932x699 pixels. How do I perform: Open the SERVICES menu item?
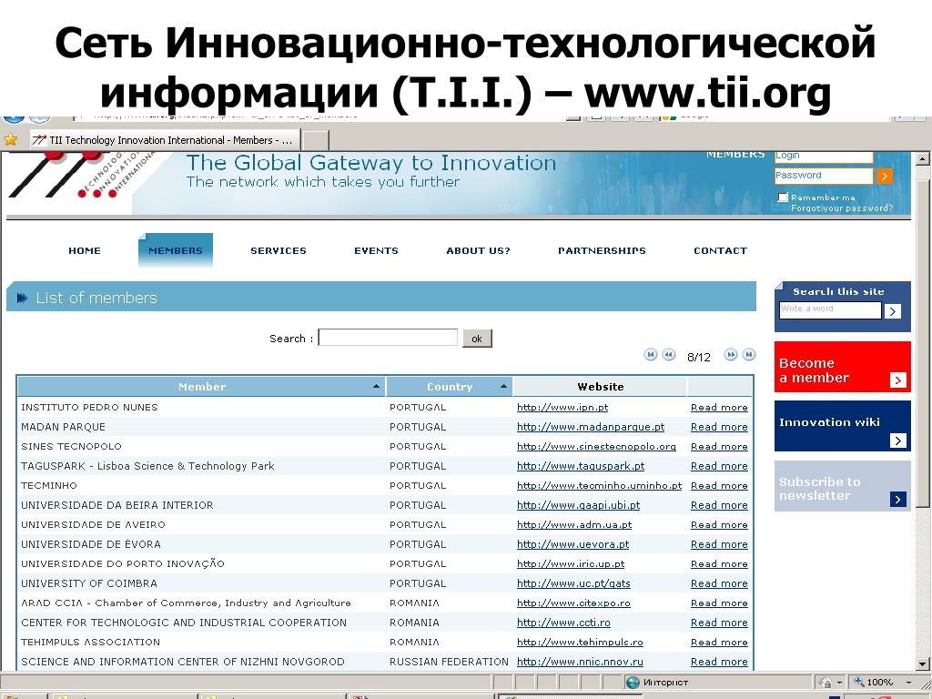[279, 251]
